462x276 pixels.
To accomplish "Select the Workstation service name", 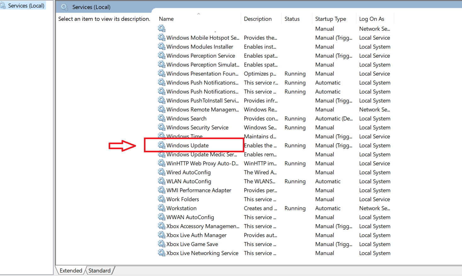I will (181, 208).
